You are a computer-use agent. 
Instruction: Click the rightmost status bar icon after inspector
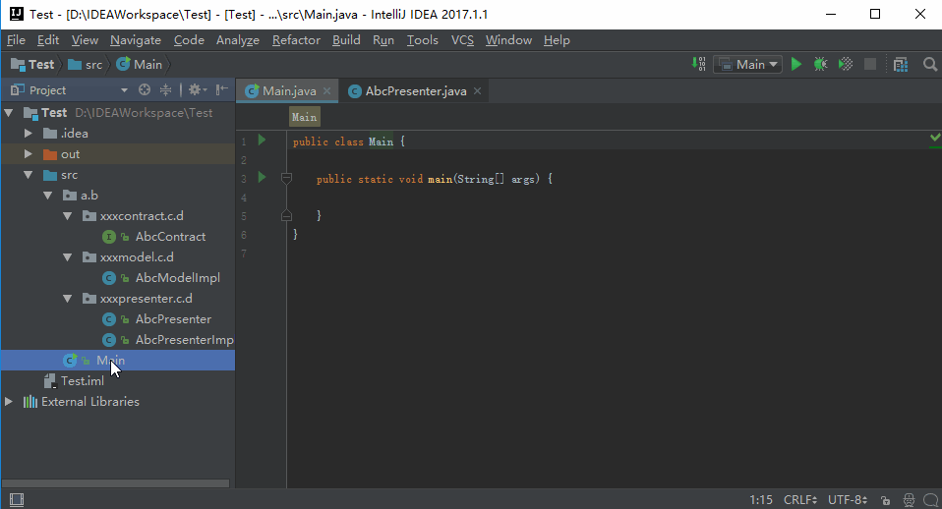[x=930, y=500]
